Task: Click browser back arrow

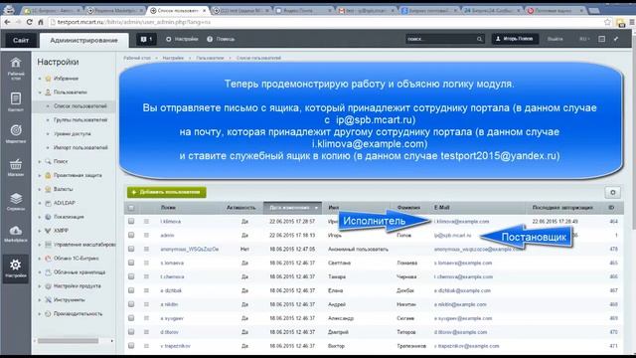Action: pyautogui.click(x=7, y=22)
